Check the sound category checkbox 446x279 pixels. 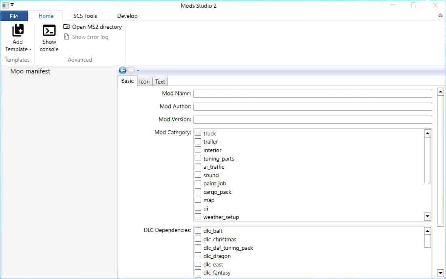click(198, 174)
